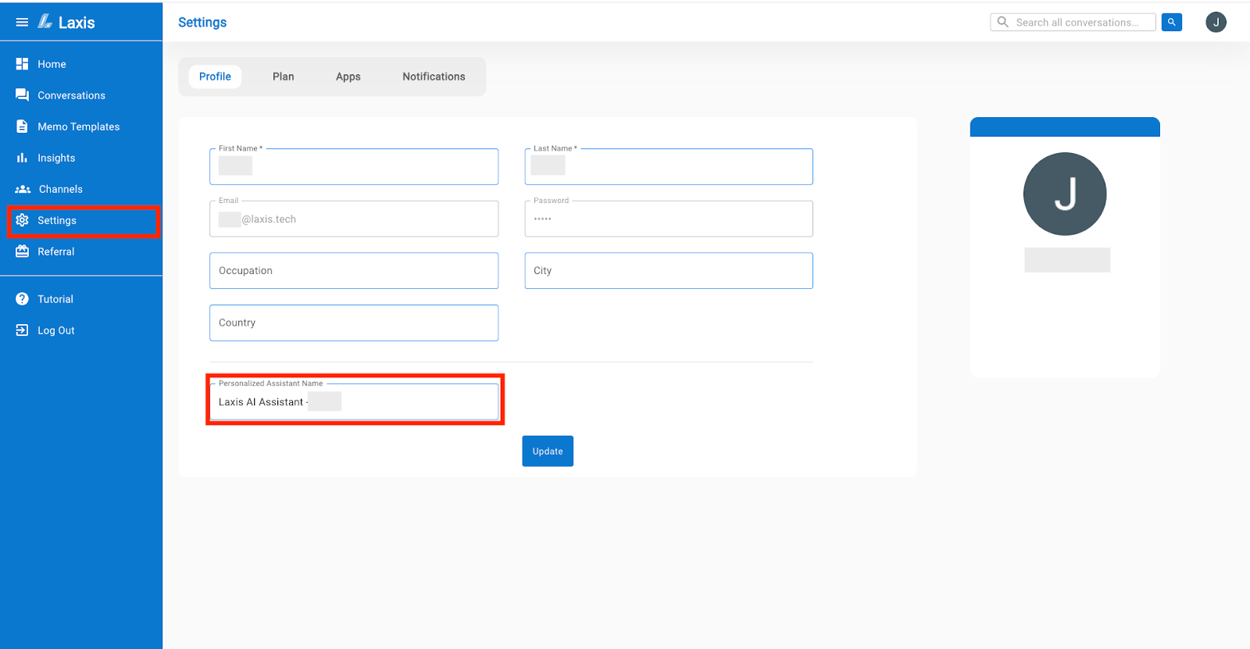Viewport: 1250px width, 649px height.
Task: Focus the City field
Action: point(669,270)
